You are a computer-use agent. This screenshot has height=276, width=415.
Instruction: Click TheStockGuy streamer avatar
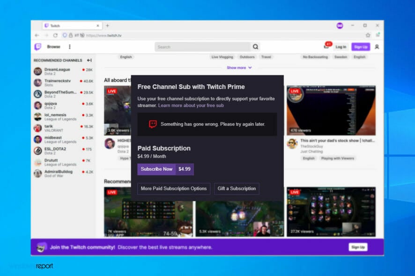point(292,144)
